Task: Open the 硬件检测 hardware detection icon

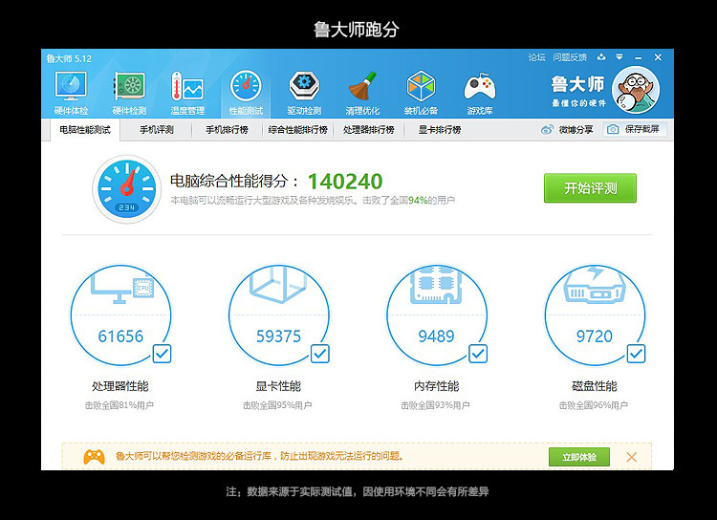Action: [129, 94]
